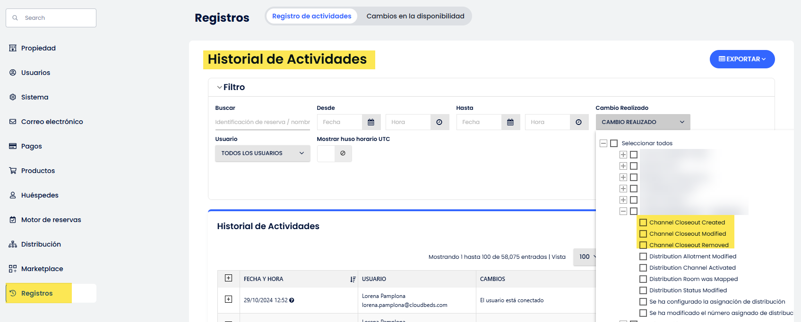Click the help icon next to 29/10/2024 12:52

[292, 300]
